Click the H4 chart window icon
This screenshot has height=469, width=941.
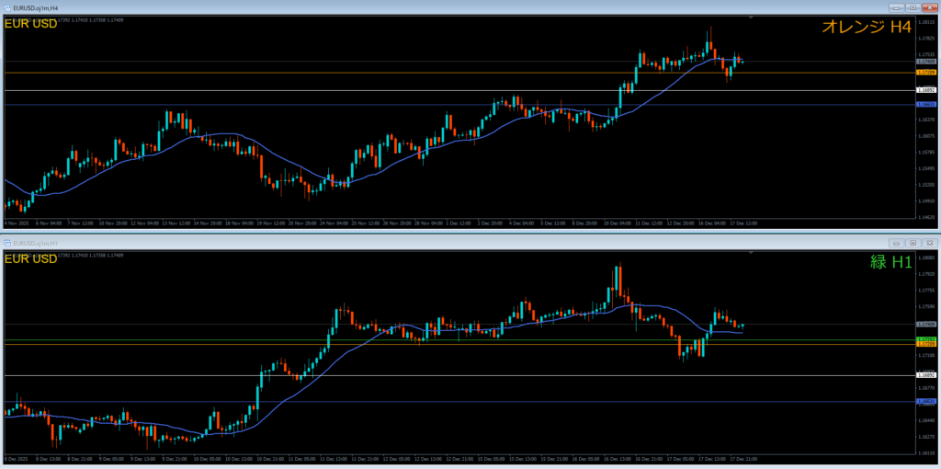point(6,7)
